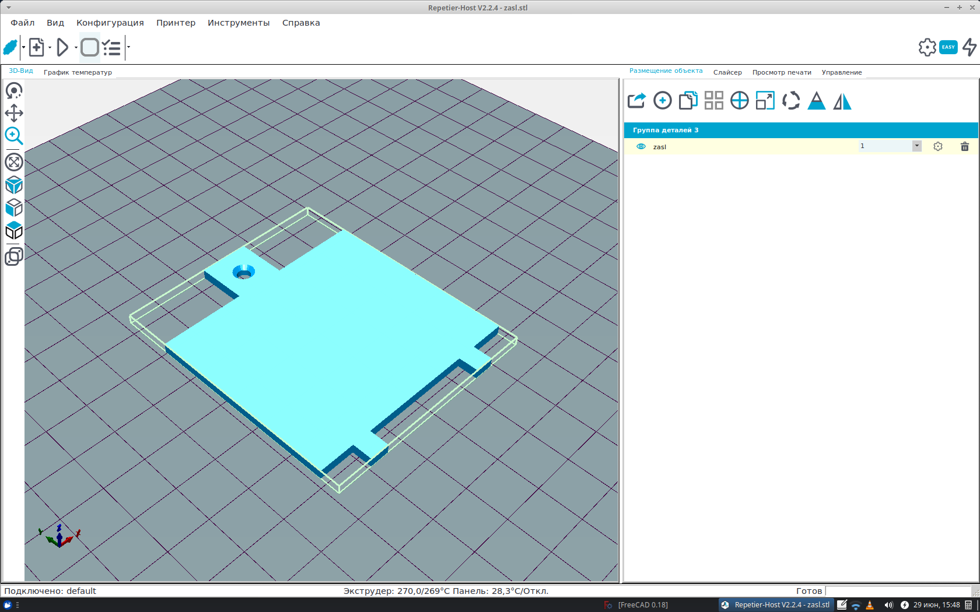The width and height of the screenshot is (980, 612).
Task: Select the zoom view tool
Action: 14,136
